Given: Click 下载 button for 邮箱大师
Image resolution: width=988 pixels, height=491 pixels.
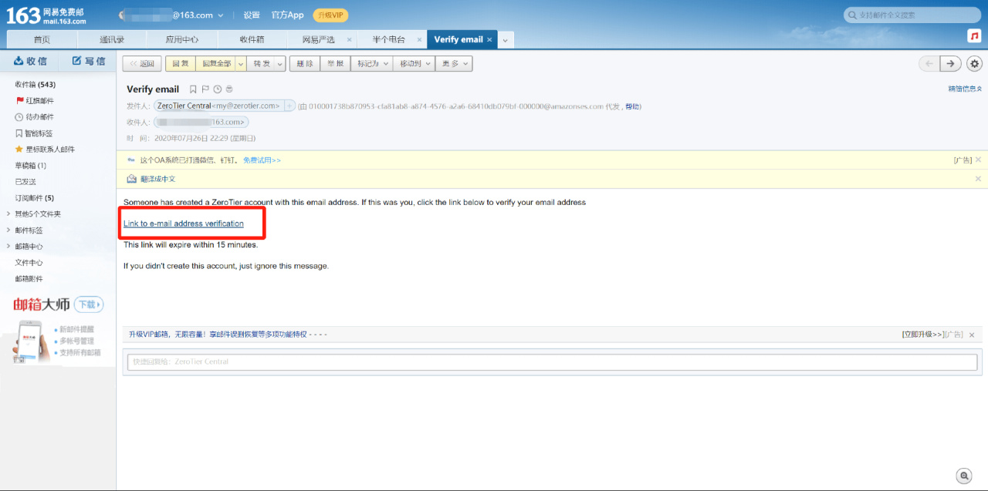Looking at the screenshot, I should click(x=89, y=304).
